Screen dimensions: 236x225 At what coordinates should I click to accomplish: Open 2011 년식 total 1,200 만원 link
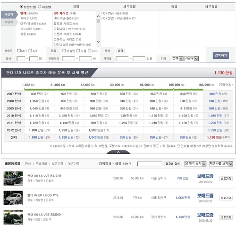point(215,123)
